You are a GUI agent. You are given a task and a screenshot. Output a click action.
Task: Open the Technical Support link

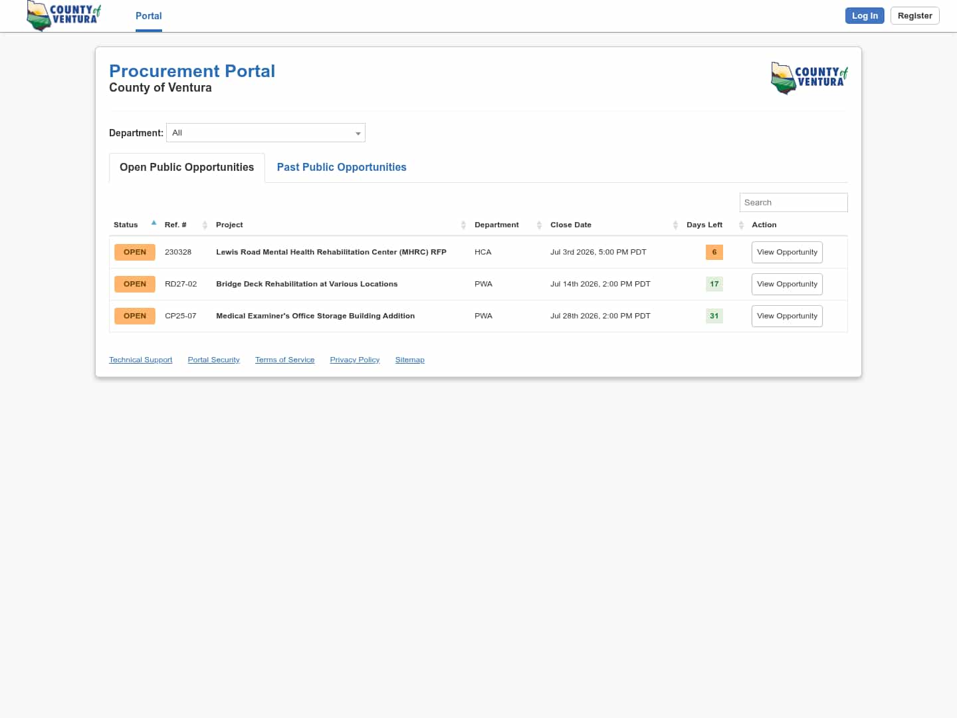(141, 360)
